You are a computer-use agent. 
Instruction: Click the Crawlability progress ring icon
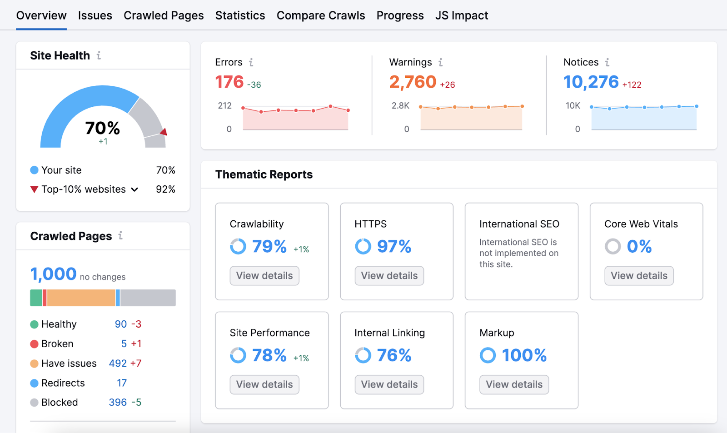coord(238,247)
